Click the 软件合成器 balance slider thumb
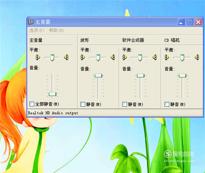This screenshot has height=173, width=205. (140, 58)
